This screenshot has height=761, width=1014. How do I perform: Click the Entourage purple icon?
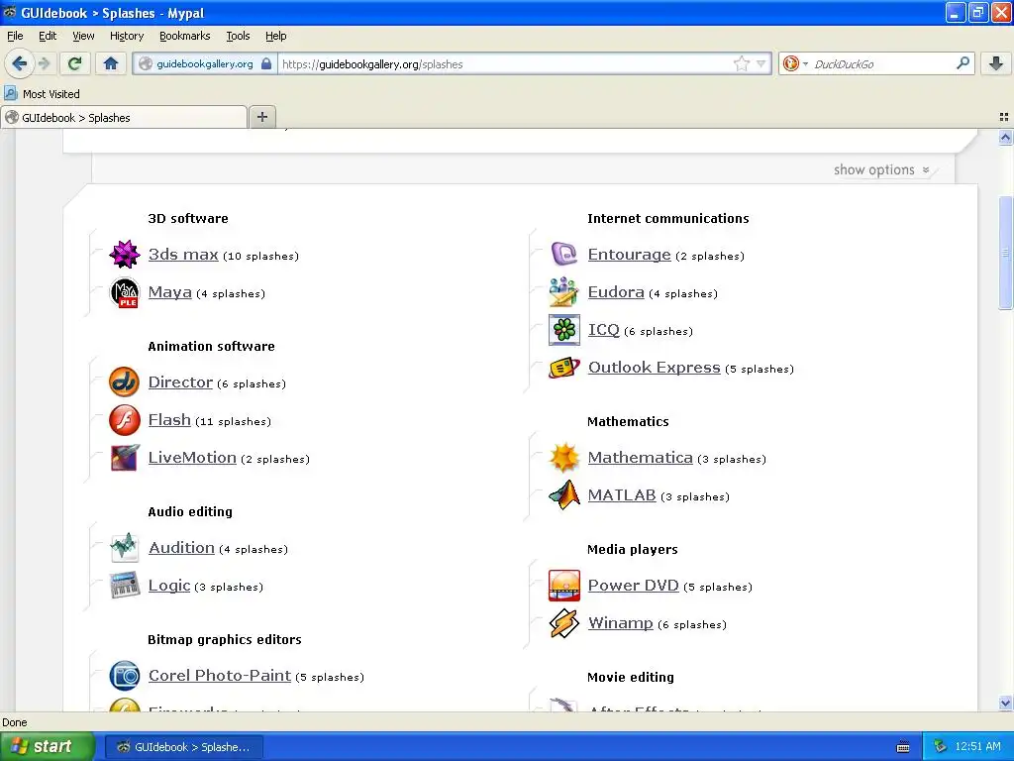(x=563, y=255)
